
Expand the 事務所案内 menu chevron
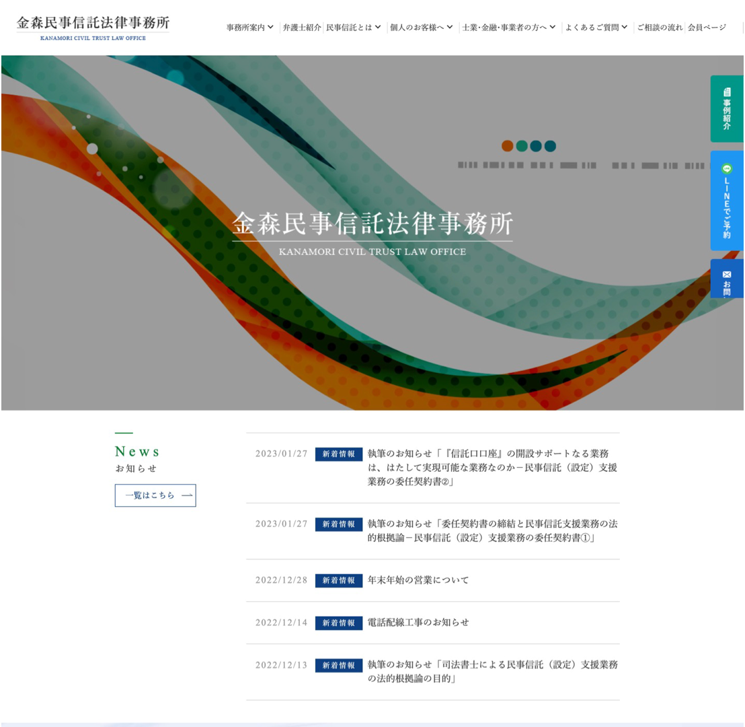tap(270, 27)
